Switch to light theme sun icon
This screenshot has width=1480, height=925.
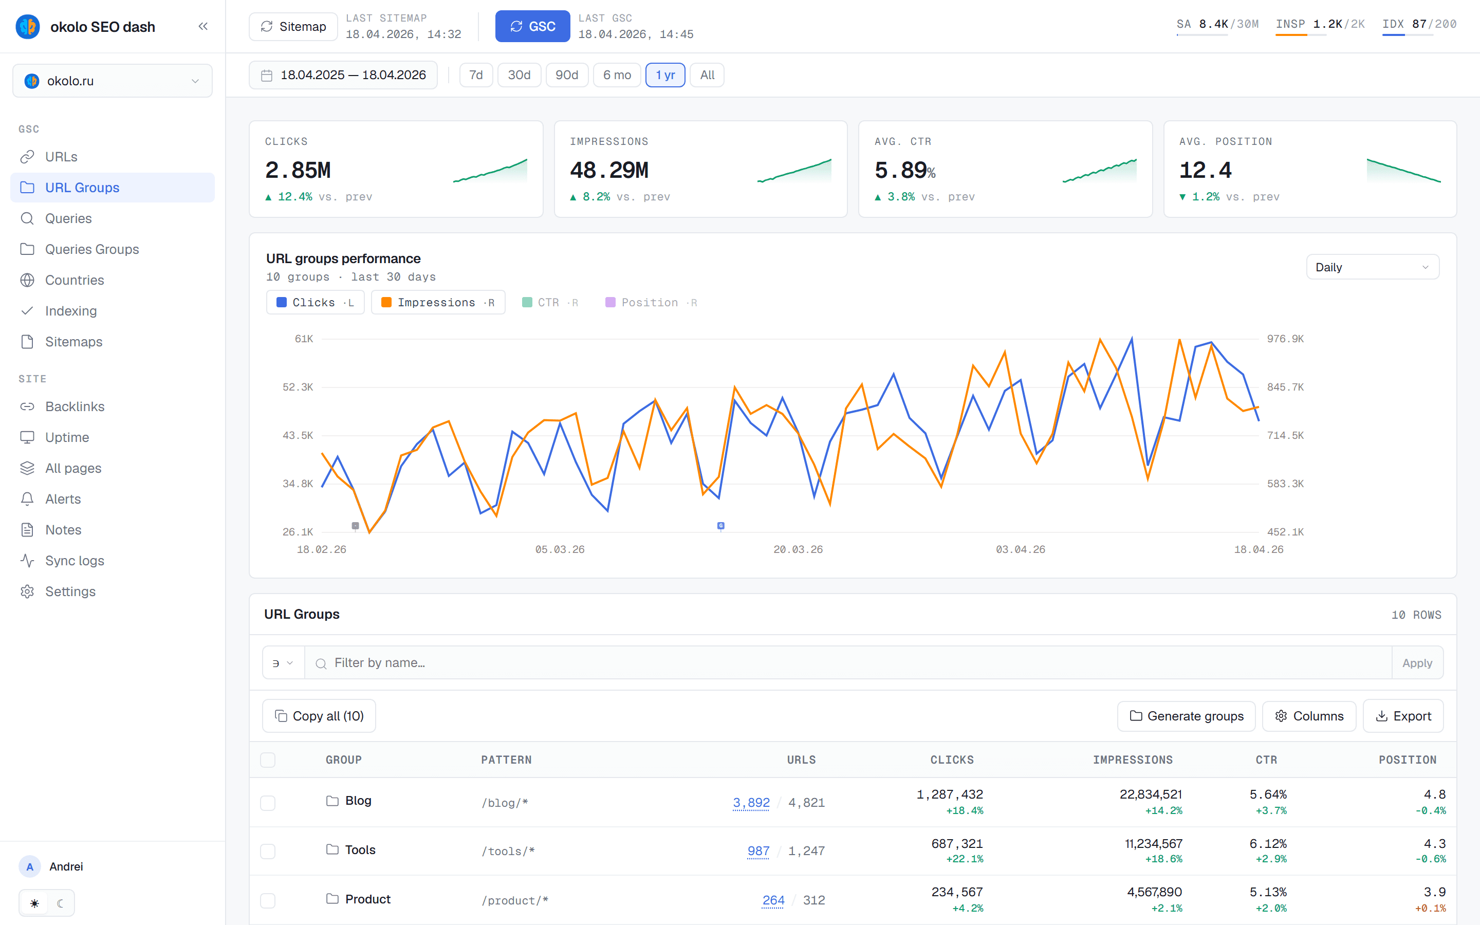pyautogui.click(x=35, y=903)
